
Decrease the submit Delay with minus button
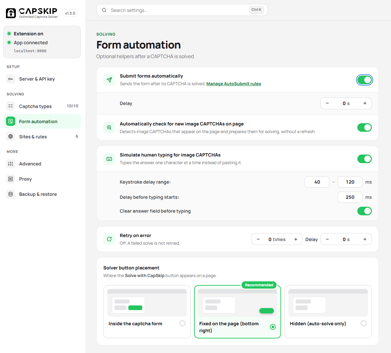(x=327, y=103)
